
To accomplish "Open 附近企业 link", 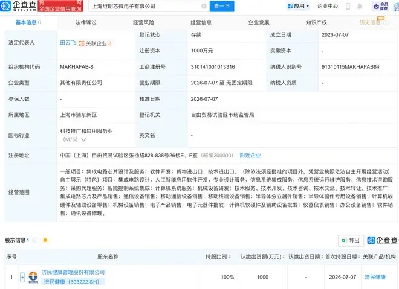I will (x=250, y=156).
